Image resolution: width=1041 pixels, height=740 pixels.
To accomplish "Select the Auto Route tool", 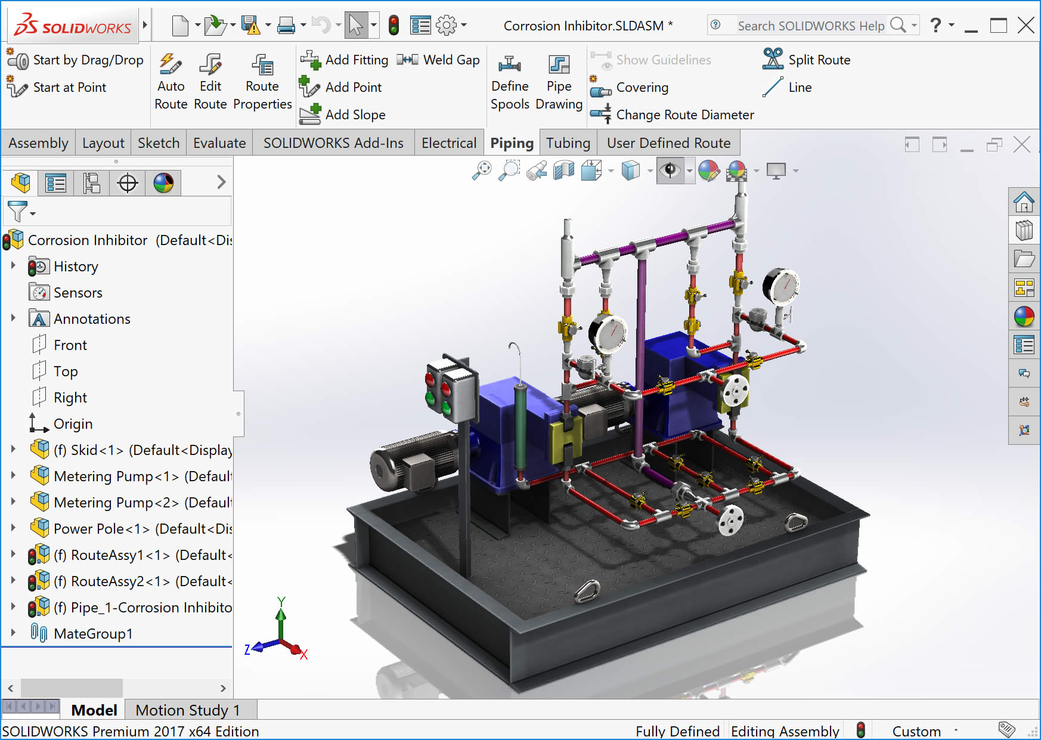I will coord(171,80).
